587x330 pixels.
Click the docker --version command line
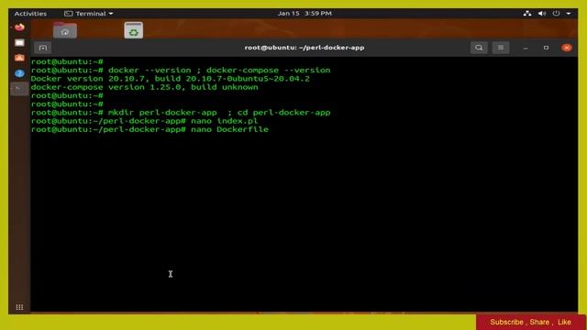(x=181, y=71)
